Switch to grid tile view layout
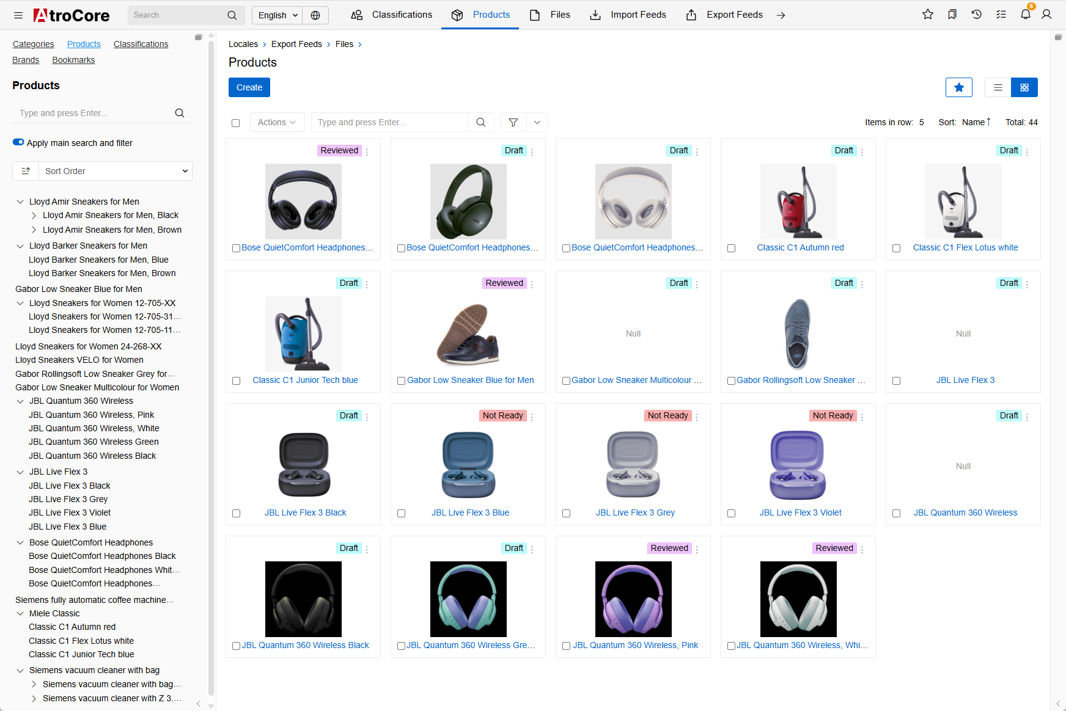This screenshot has height=711, width=1066. tap(1024, 87)
